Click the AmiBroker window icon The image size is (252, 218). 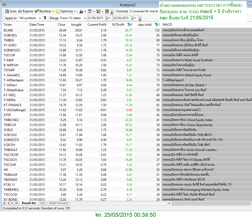[4, 4]
